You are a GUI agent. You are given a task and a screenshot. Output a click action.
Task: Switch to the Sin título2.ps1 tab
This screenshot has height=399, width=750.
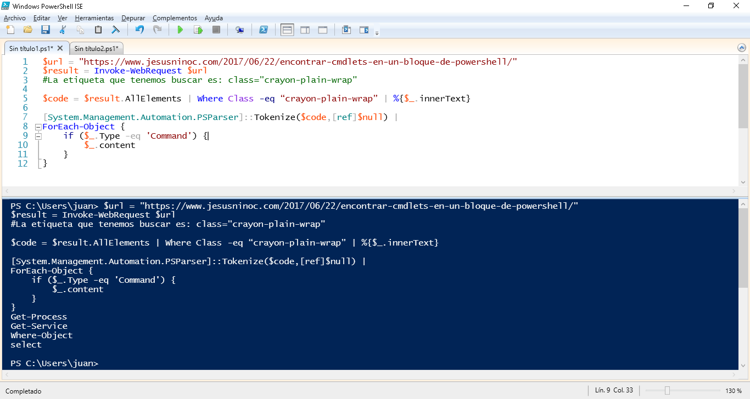(97, 48)
